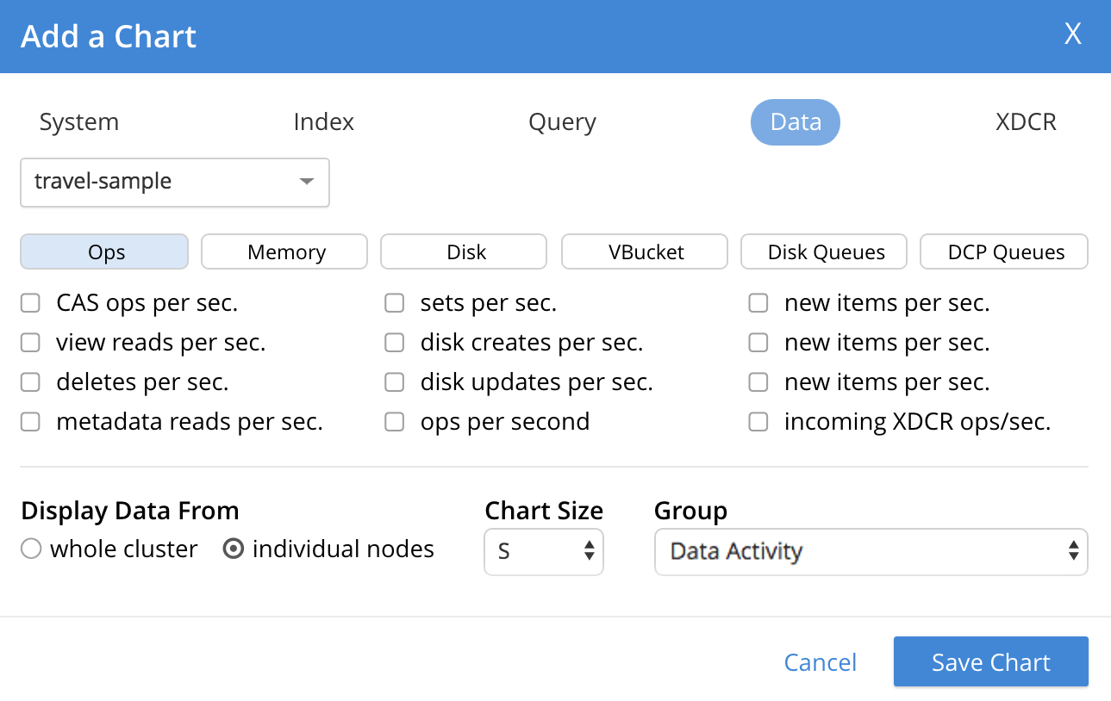Select the VBucket stats category
The height and width of the screenshot is (701, 1111).
coord(646,252)
